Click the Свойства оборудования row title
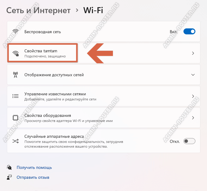 pyautogui.click(x=48, y=116)
